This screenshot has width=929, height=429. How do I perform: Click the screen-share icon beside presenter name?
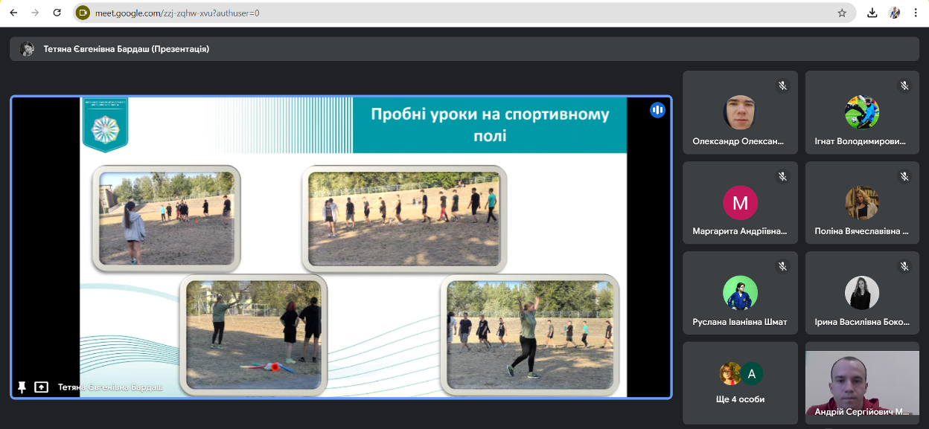click(42, 387)
